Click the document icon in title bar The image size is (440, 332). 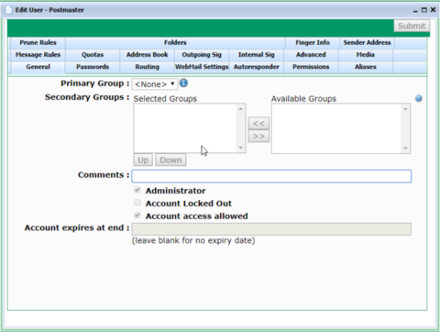click(9, 10)
